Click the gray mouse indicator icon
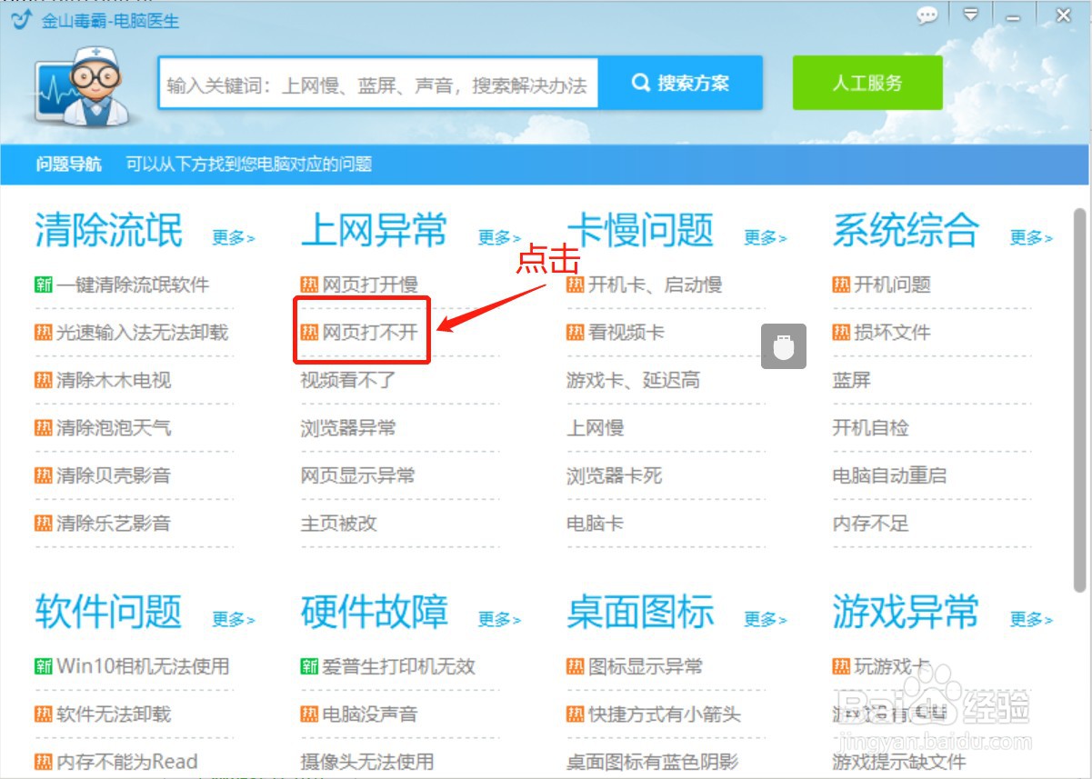Screen dimensions: 1092x779 [783, 345]
